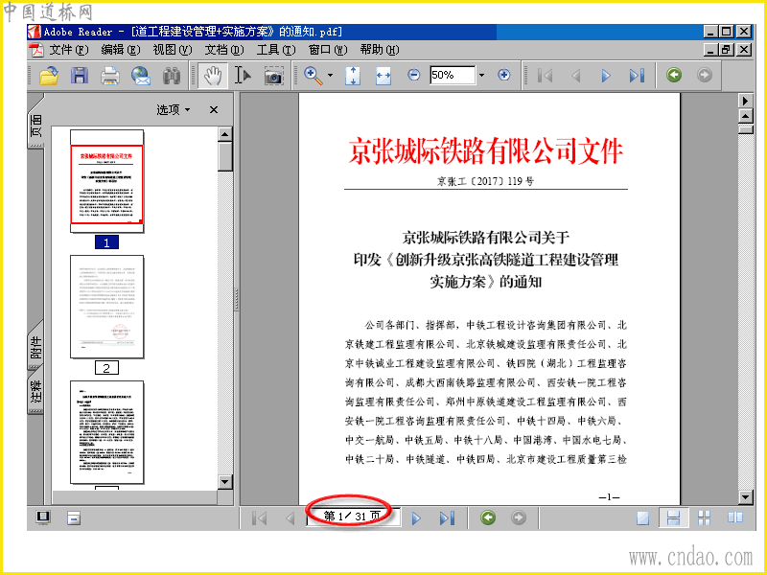Toggle full screen view icon at bottom left
This screenshot has width=767, height=575.
[43, 517]
